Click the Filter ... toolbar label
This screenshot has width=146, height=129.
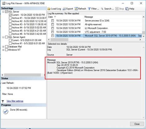[95, 9]
